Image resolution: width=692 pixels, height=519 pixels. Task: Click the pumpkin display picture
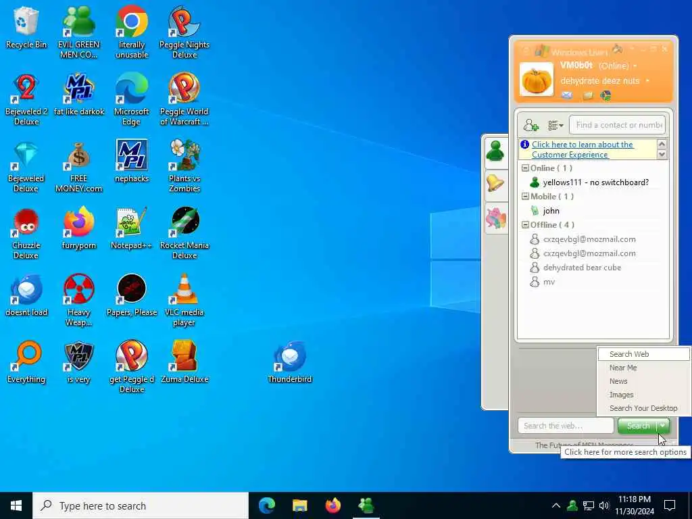[536, 80]
